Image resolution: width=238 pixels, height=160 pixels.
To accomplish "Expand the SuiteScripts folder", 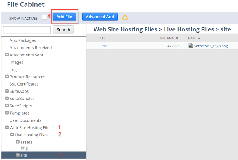I will pos(7,106).
